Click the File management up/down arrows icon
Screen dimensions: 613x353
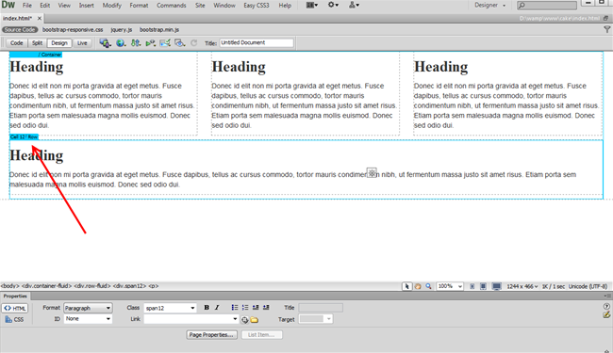pos(136,43)
